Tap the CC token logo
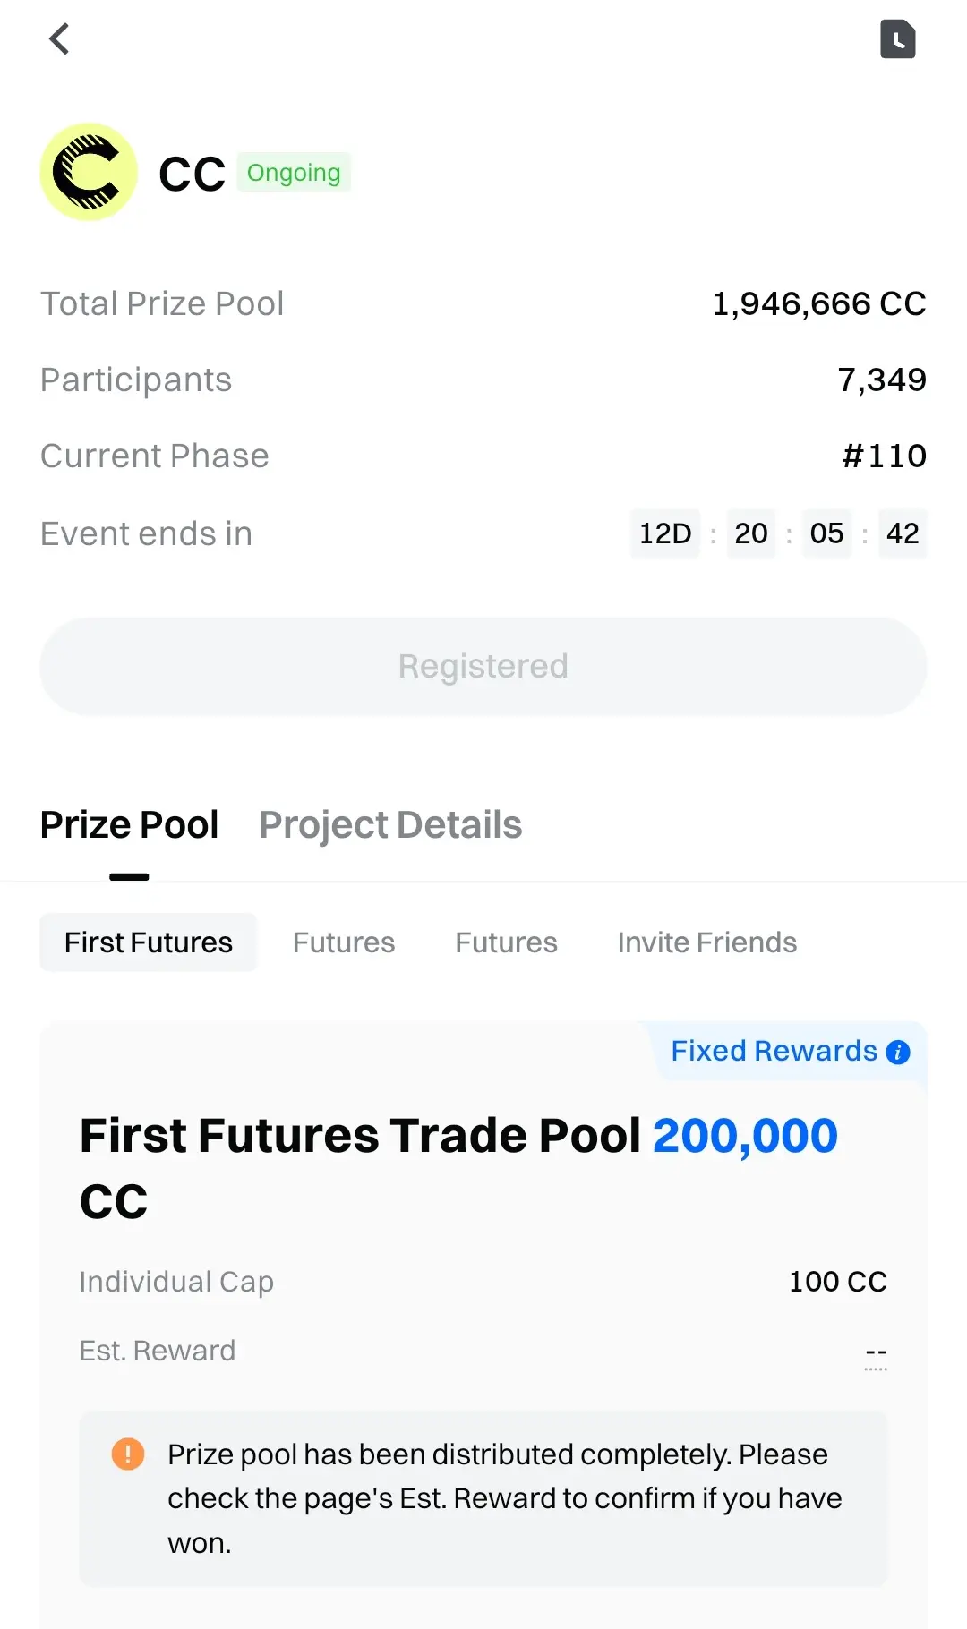 [x=89, y=172]
